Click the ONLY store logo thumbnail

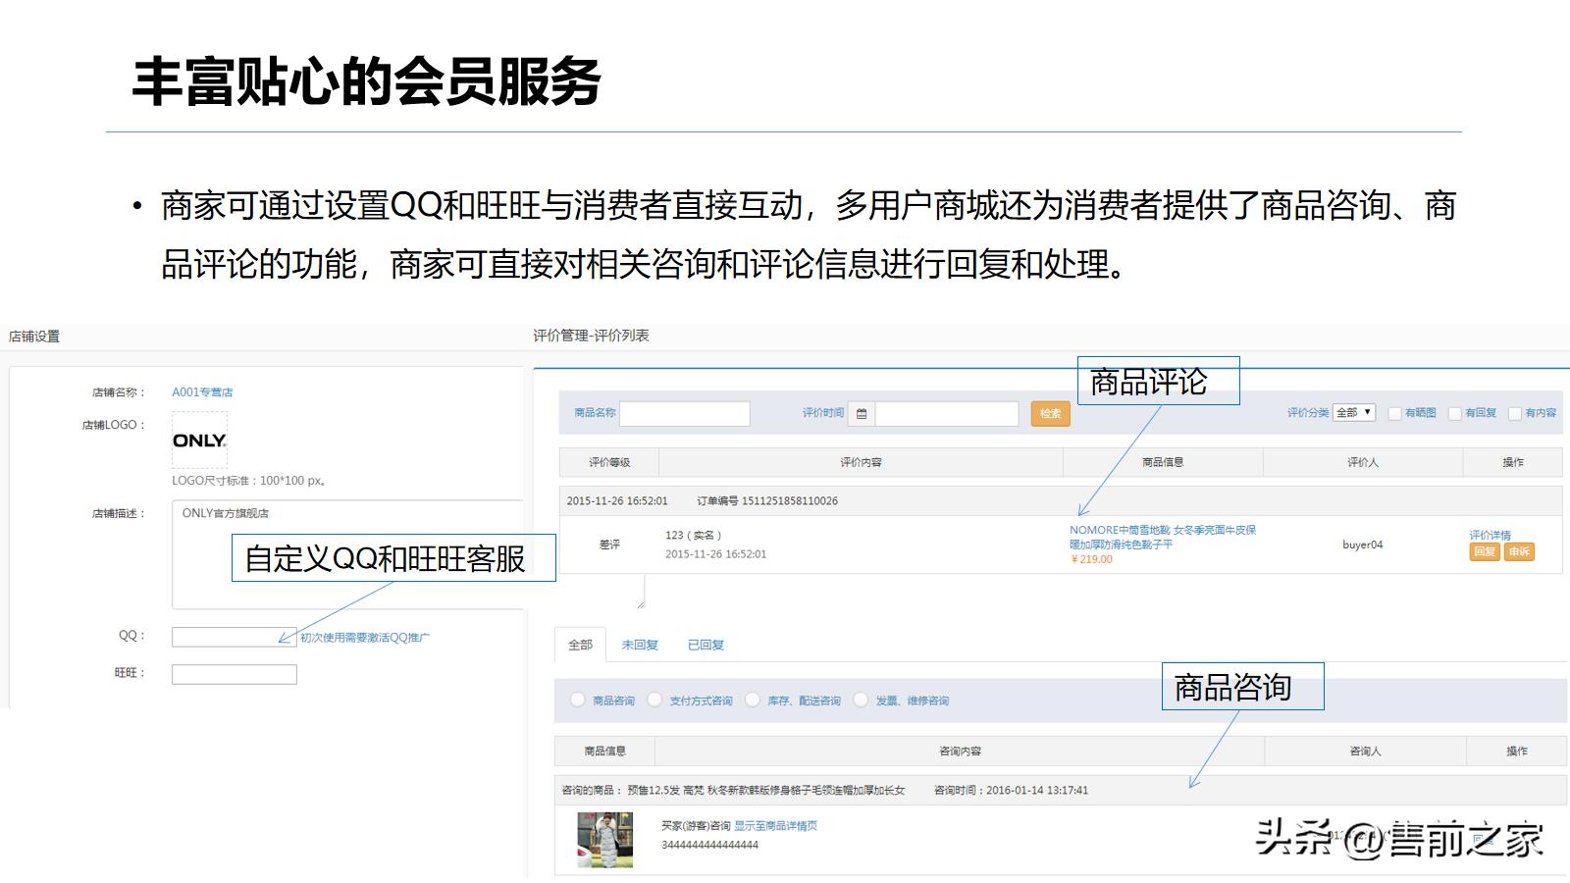[x=200, y=439]
